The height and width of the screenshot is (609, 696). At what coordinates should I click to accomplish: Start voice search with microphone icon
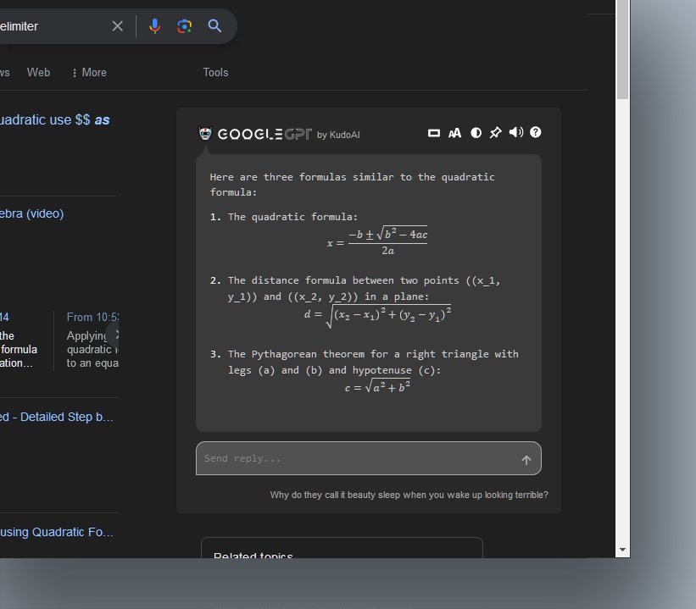(154, 26)
